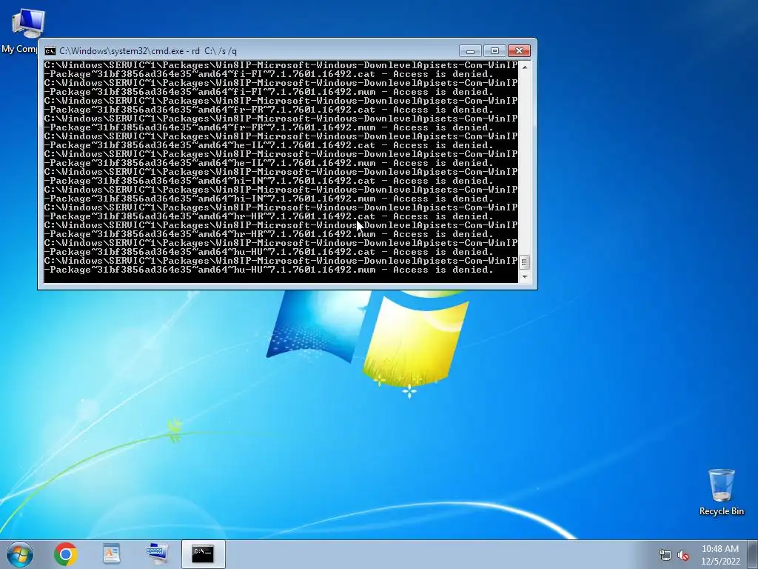Image resolution: width=758 pixels, height=569 pixels.
Task: Click the Show desktop strip in the taskbar
Action: (x=753, y=554)
